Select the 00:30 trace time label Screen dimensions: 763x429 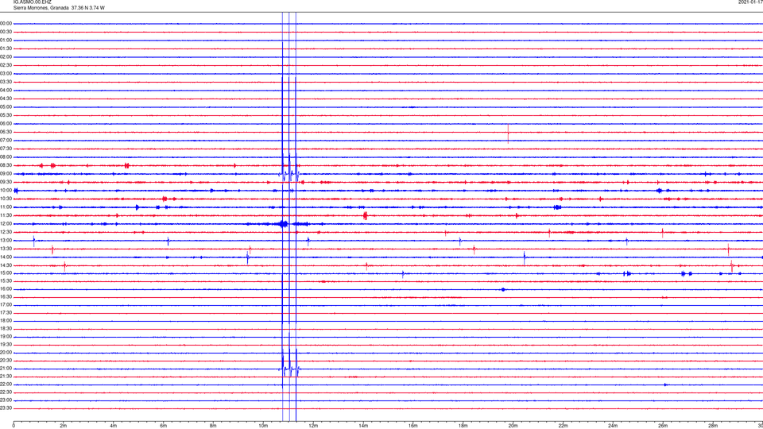click(6, 32)
